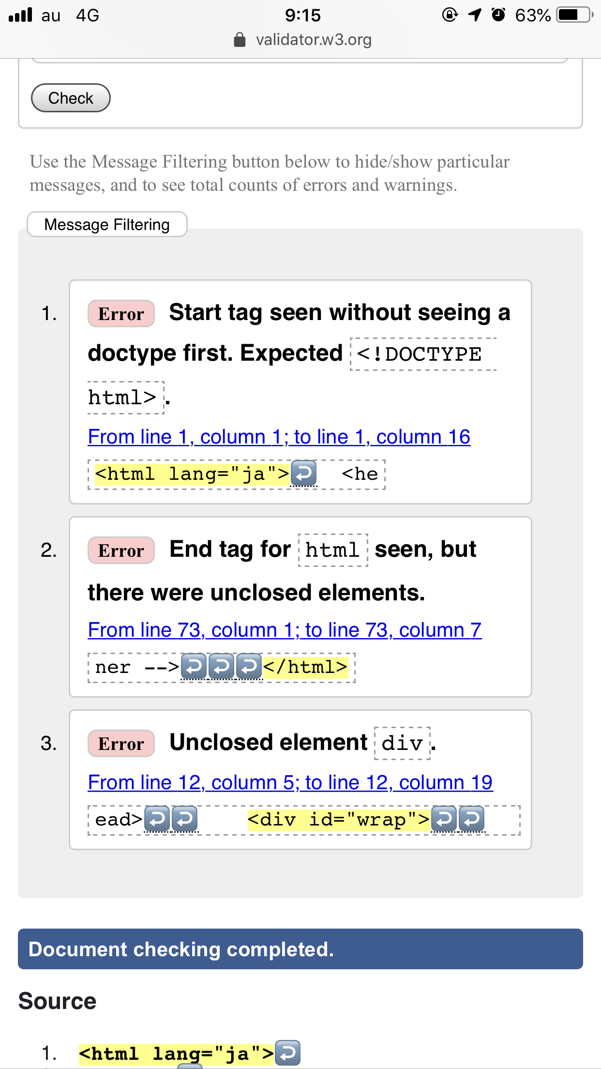This screenshot has width=601, height=1069.
Task: Click highlighted </html> code snippet
Action: click(x=305, y=667)
